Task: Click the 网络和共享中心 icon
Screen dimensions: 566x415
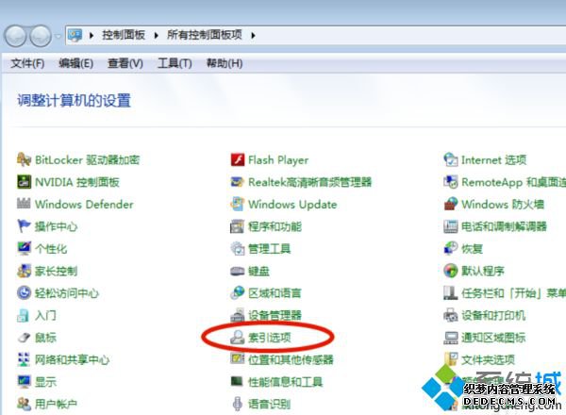Action: 24,359
